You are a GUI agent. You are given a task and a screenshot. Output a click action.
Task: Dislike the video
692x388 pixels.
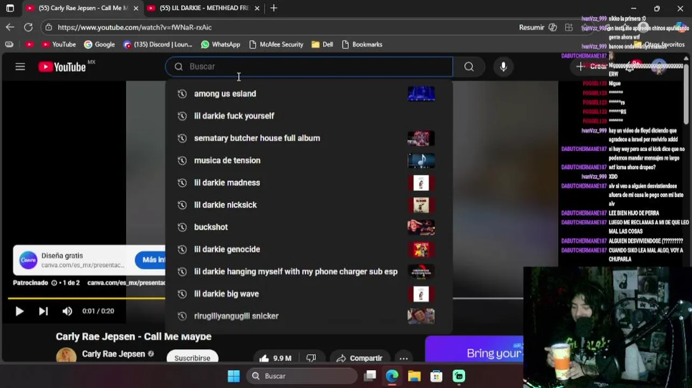click(312, 358)
